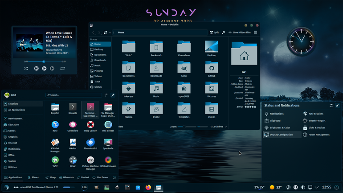Launch Thunderbird from the application menu

click(x=90, y=144)
